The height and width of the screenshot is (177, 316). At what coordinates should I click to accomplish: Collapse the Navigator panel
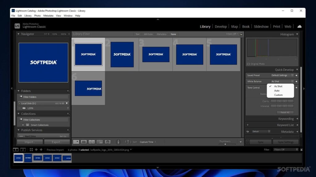tap(18, 34)
